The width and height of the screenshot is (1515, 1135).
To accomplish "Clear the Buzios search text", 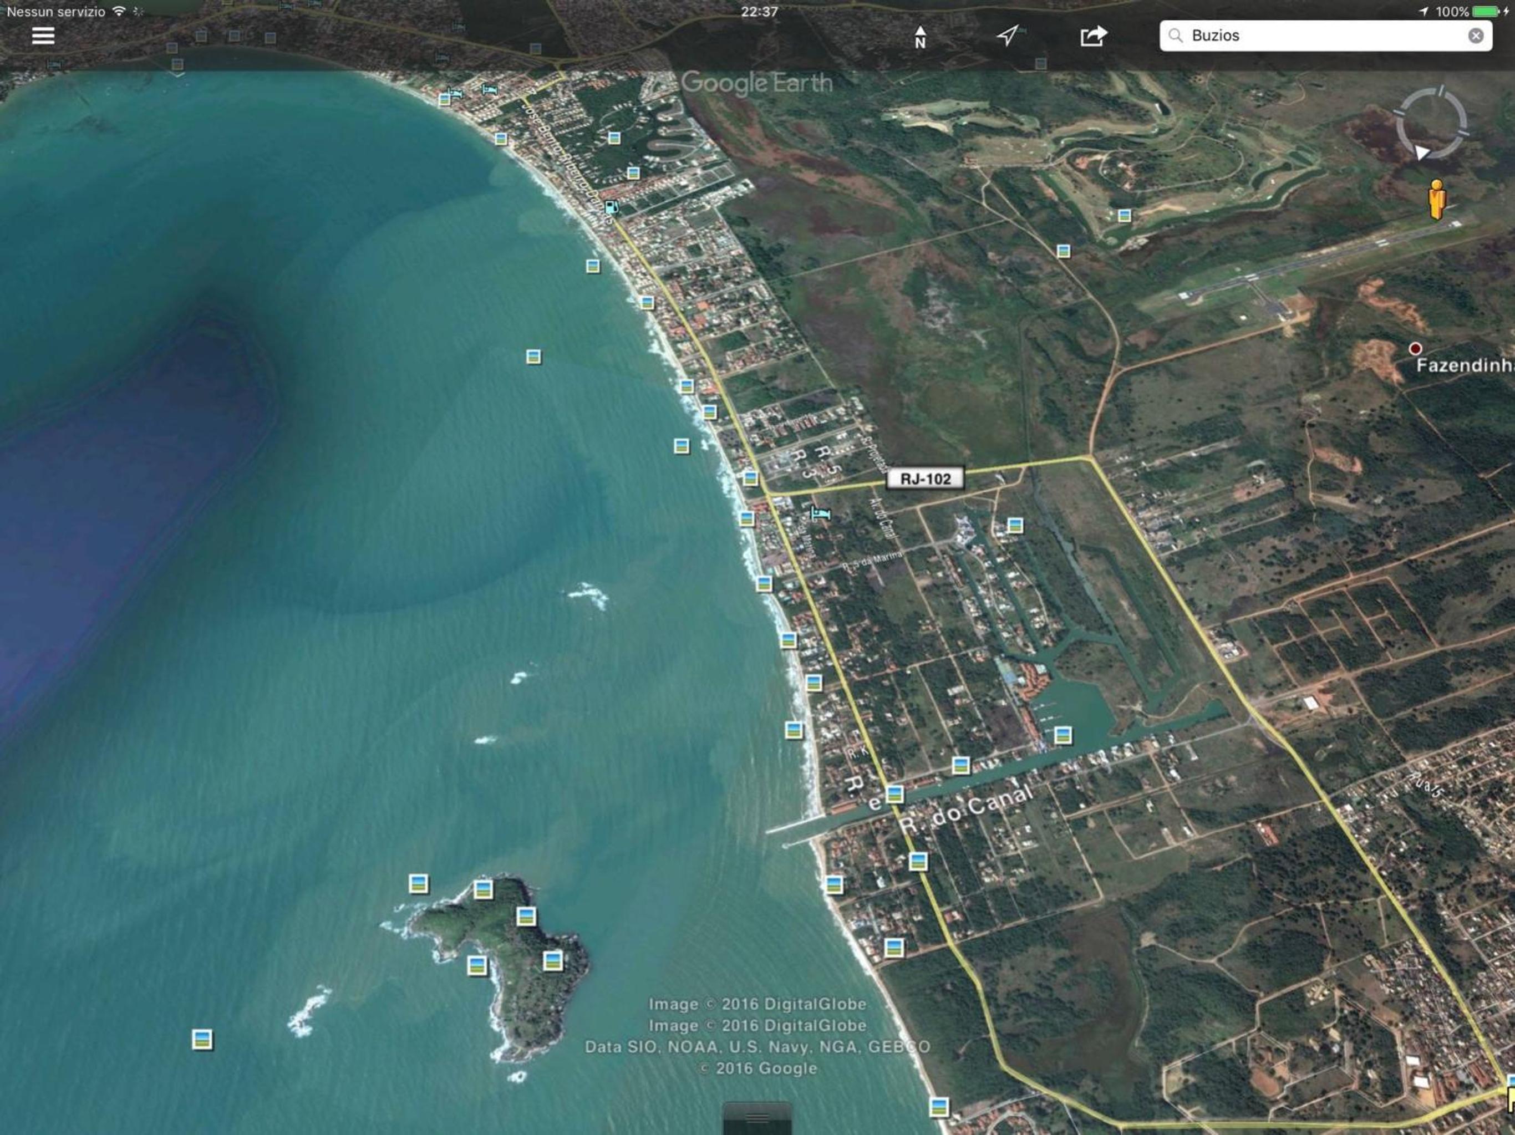I will click(x=1476, y=35).
